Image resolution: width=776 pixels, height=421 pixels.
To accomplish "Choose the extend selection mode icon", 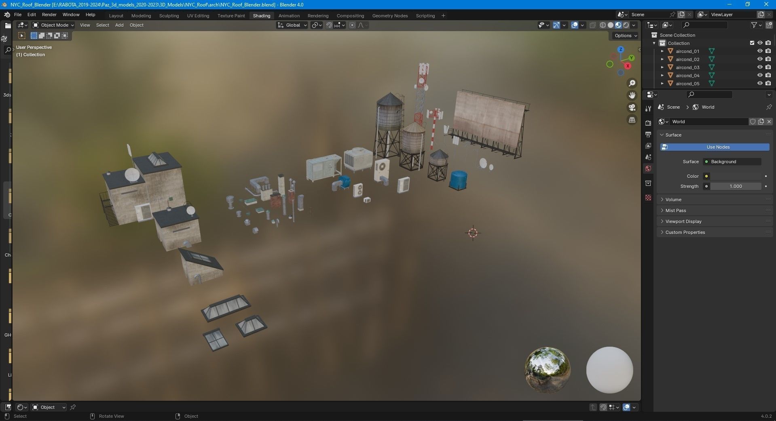I will (42, 36).
